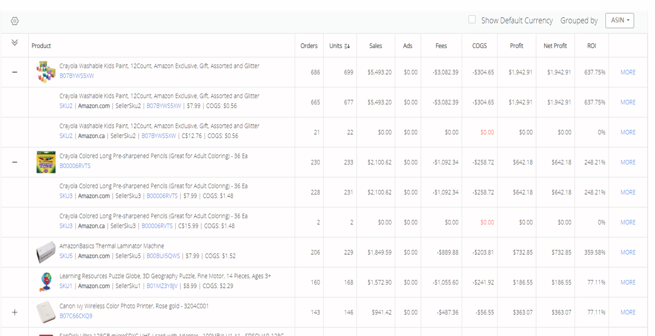Click MORE for SKU3 Amazon.com row
The height and width of the screenshot is (336, 655).
(628, 192)
